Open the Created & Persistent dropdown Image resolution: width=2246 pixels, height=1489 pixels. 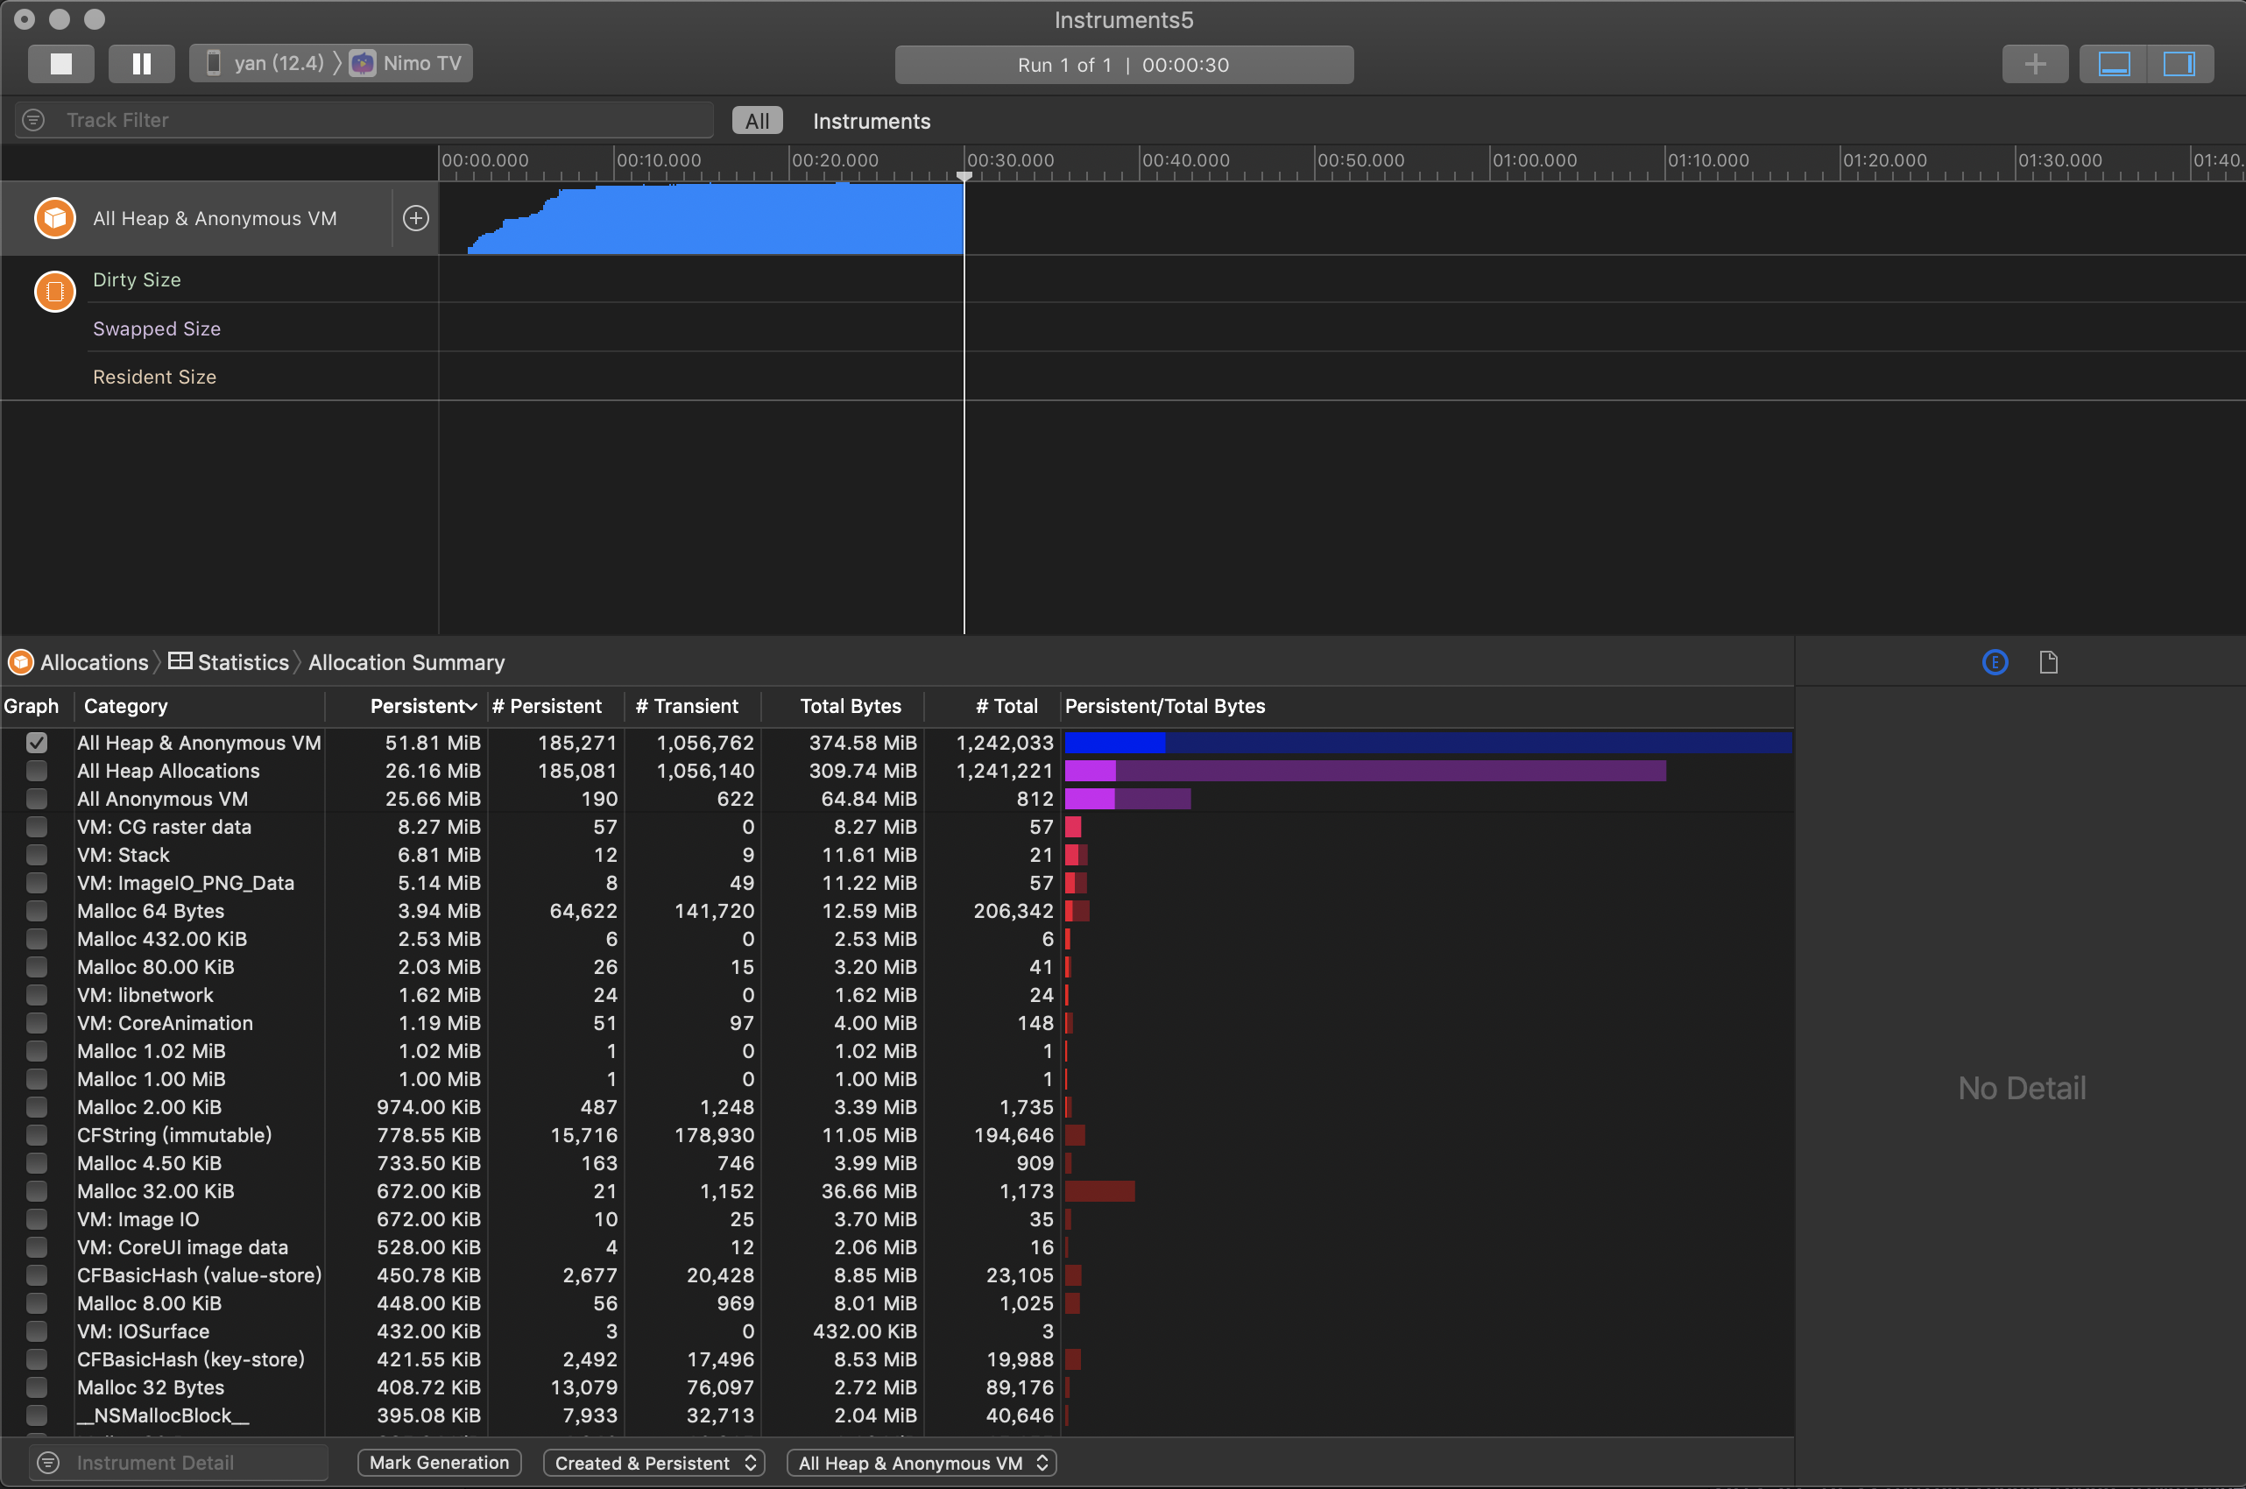coord(655,1464)
